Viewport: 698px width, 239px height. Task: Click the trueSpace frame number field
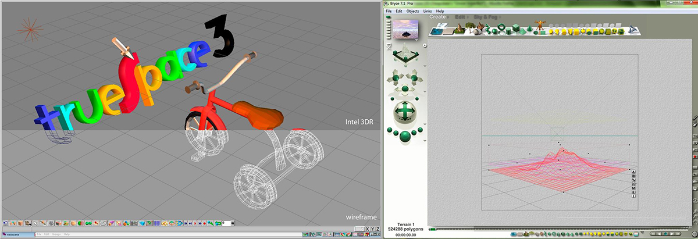[x=227, y=223]
